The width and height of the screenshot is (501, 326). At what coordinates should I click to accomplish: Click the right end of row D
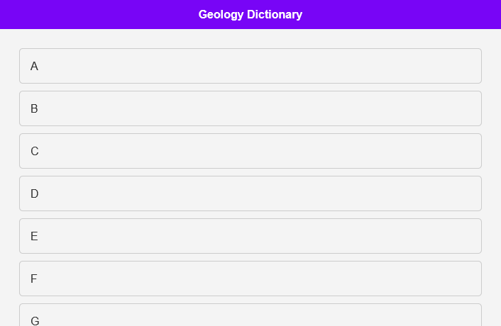pos(468,193)
